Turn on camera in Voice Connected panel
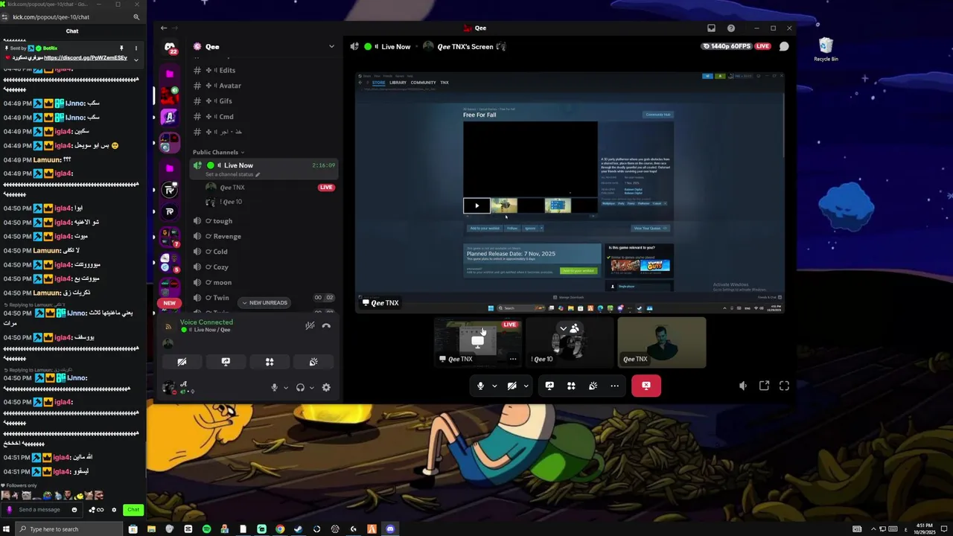This screenshot has width=953, height=536. click(182, 362)
